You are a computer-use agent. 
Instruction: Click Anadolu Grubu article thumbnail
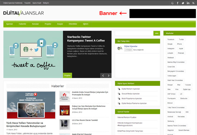tap(64, 97)
